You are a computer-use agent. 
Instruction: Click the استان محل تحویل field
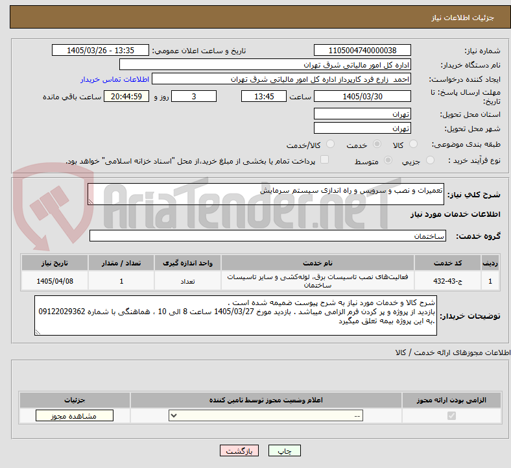362,114
